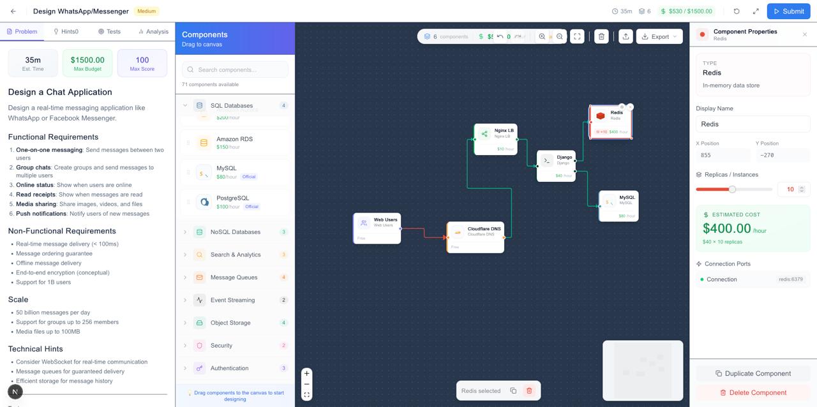Click the fit-to-screen icon in top toolbar

tap(577, 36)
